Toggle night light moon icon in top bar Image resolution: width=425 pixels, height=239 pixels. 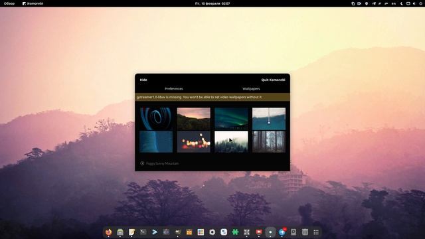click(401, 3)
